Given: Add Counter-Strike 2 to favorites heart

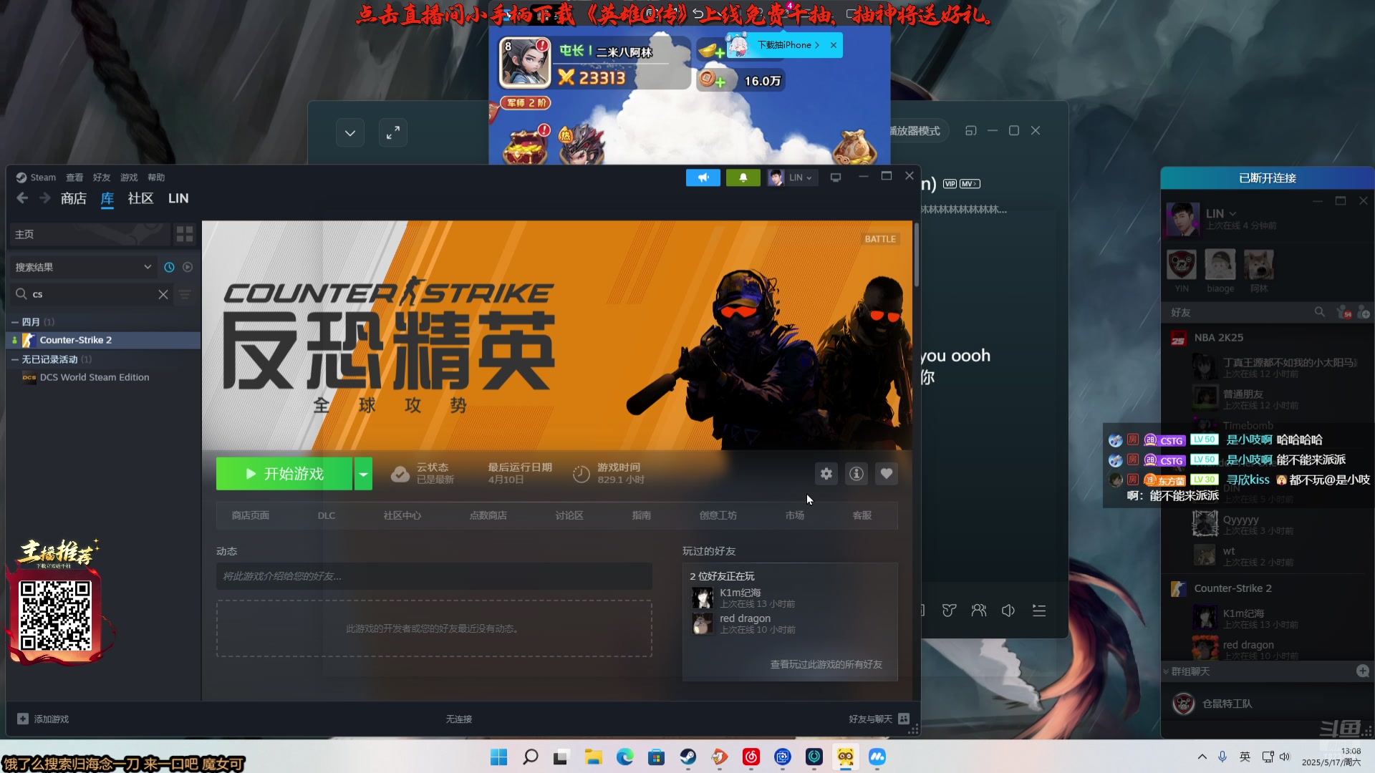Looking at the screenshot, I should pos(887,474).
